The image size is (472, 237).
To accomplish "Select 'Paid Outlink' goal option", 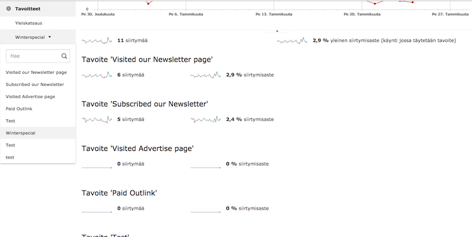I will (x=19, y=108).
